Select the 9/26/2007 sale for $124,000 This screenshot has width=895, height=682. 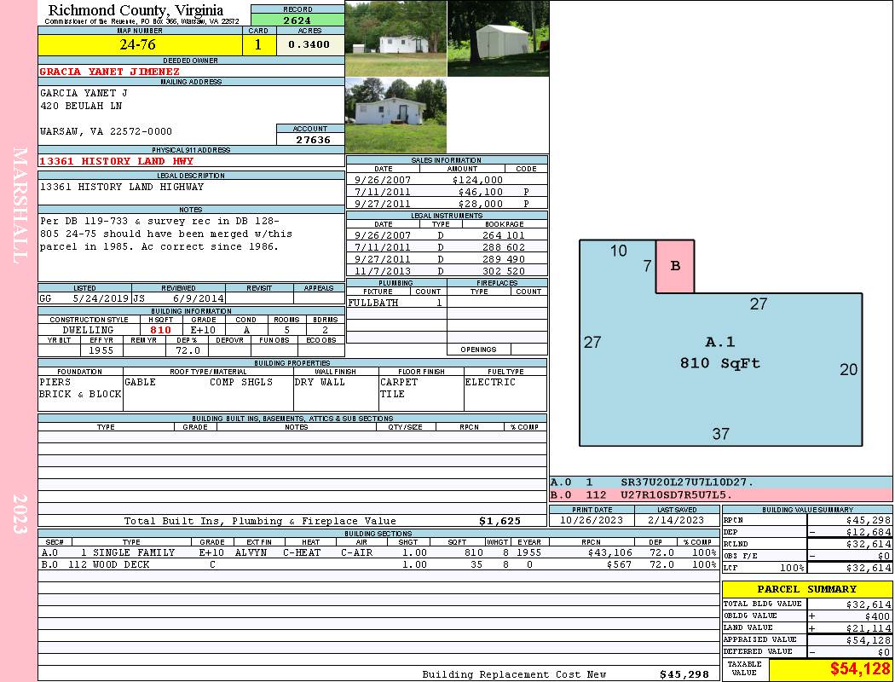pos(447,180)
